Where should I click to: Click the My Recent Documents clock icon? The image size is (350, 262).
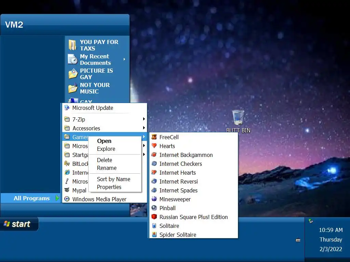(x=73, y=59)
